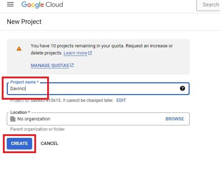Click the blue CREATE button

point(20,144)
